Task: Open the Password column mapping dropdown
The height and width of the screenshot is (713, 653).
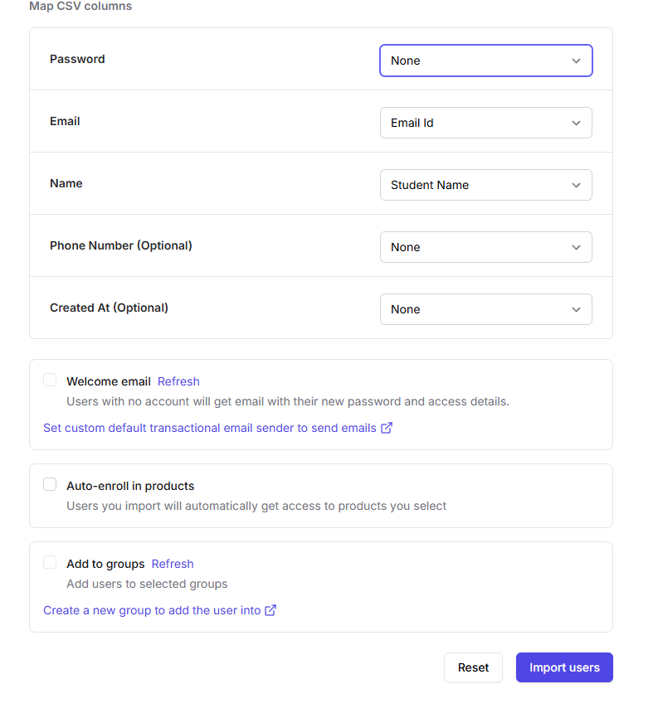Action: coord(485,61)
